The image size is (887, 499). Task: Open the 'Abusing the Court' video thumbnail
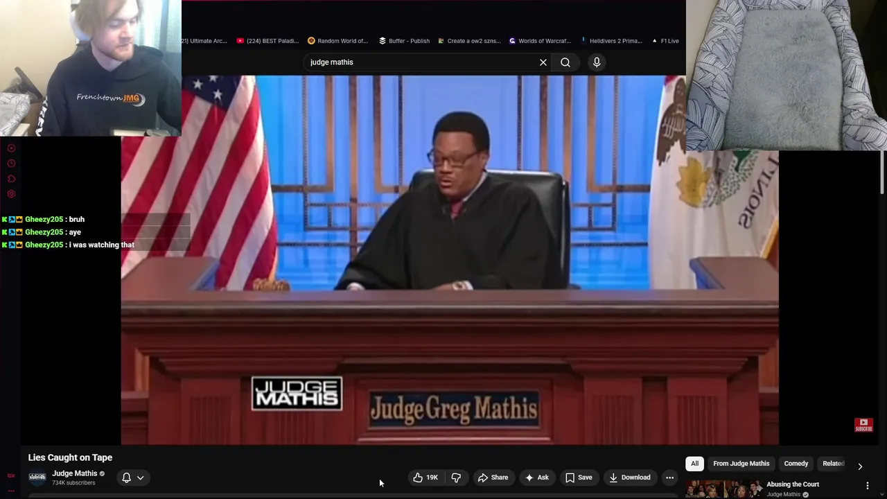point(723,489)
